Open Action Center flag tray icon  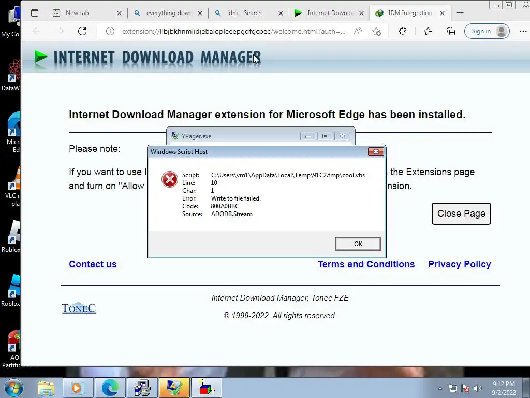coord(465,388)
